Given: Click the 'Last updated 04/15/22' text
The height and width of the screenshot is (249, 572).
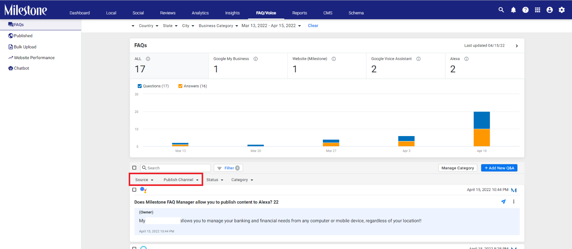Looking at the screenshot, I should coord(484,46).
